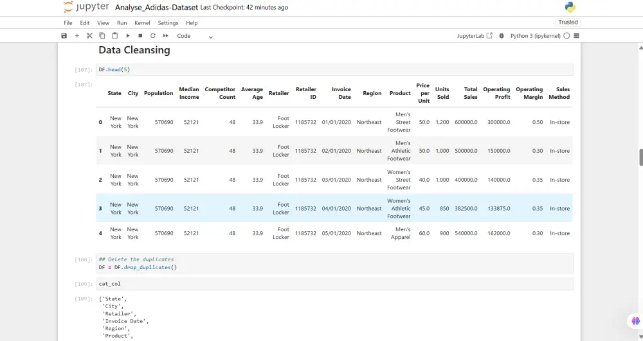Paste cell with the clipboard icon
The image size is (643, 341).
[115, 35]
